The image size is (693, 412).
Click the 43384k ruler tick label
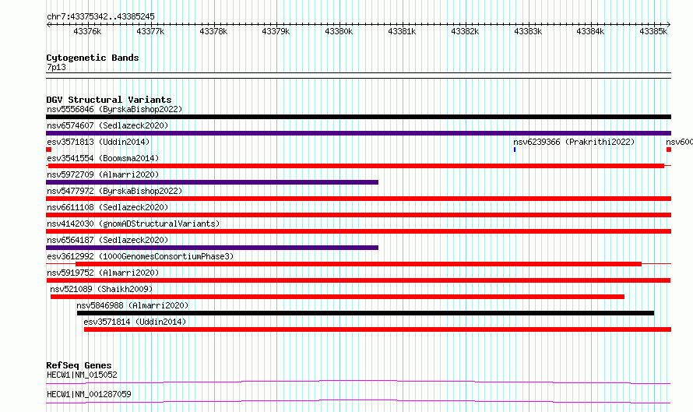[590, 32]
